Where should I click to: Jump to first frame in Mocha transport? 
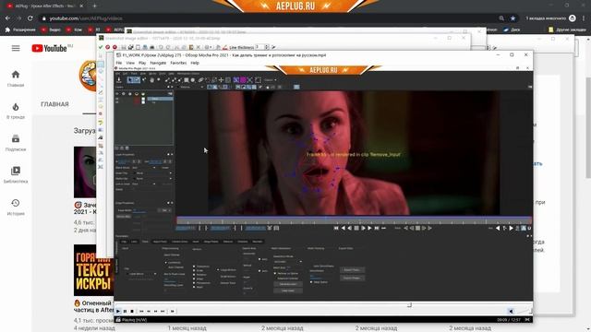pos(336,228)
